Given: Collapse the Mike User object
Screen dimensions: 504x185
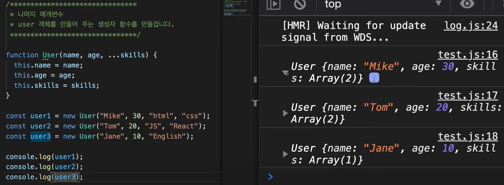Looking at the screenshot, I should click(x=285, y=72).
